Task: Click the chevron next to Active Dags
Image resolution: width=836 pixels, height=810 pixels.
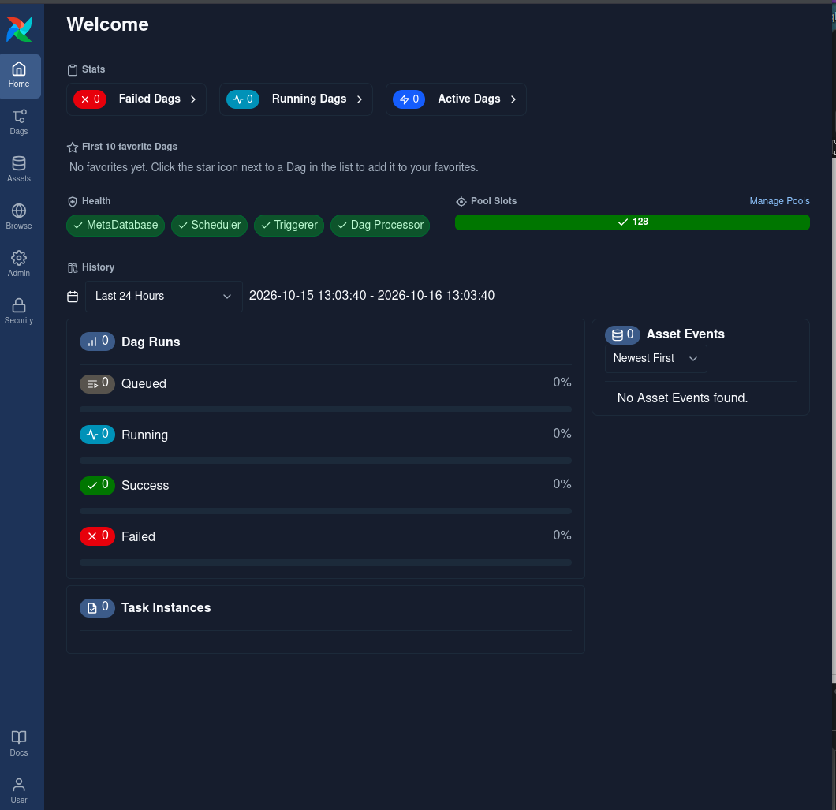Action: [x=513, y=99]
